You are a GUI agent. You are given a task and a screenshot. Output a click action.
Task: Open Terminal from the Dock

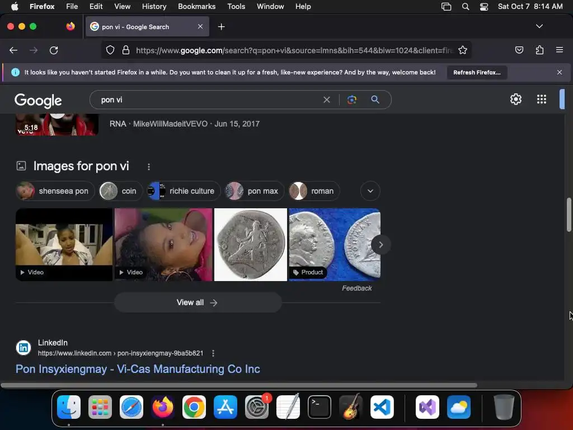320,407
